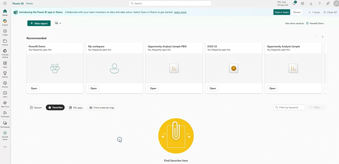
Task: Open Workloads in the sidebar
Action: point(5,114)
